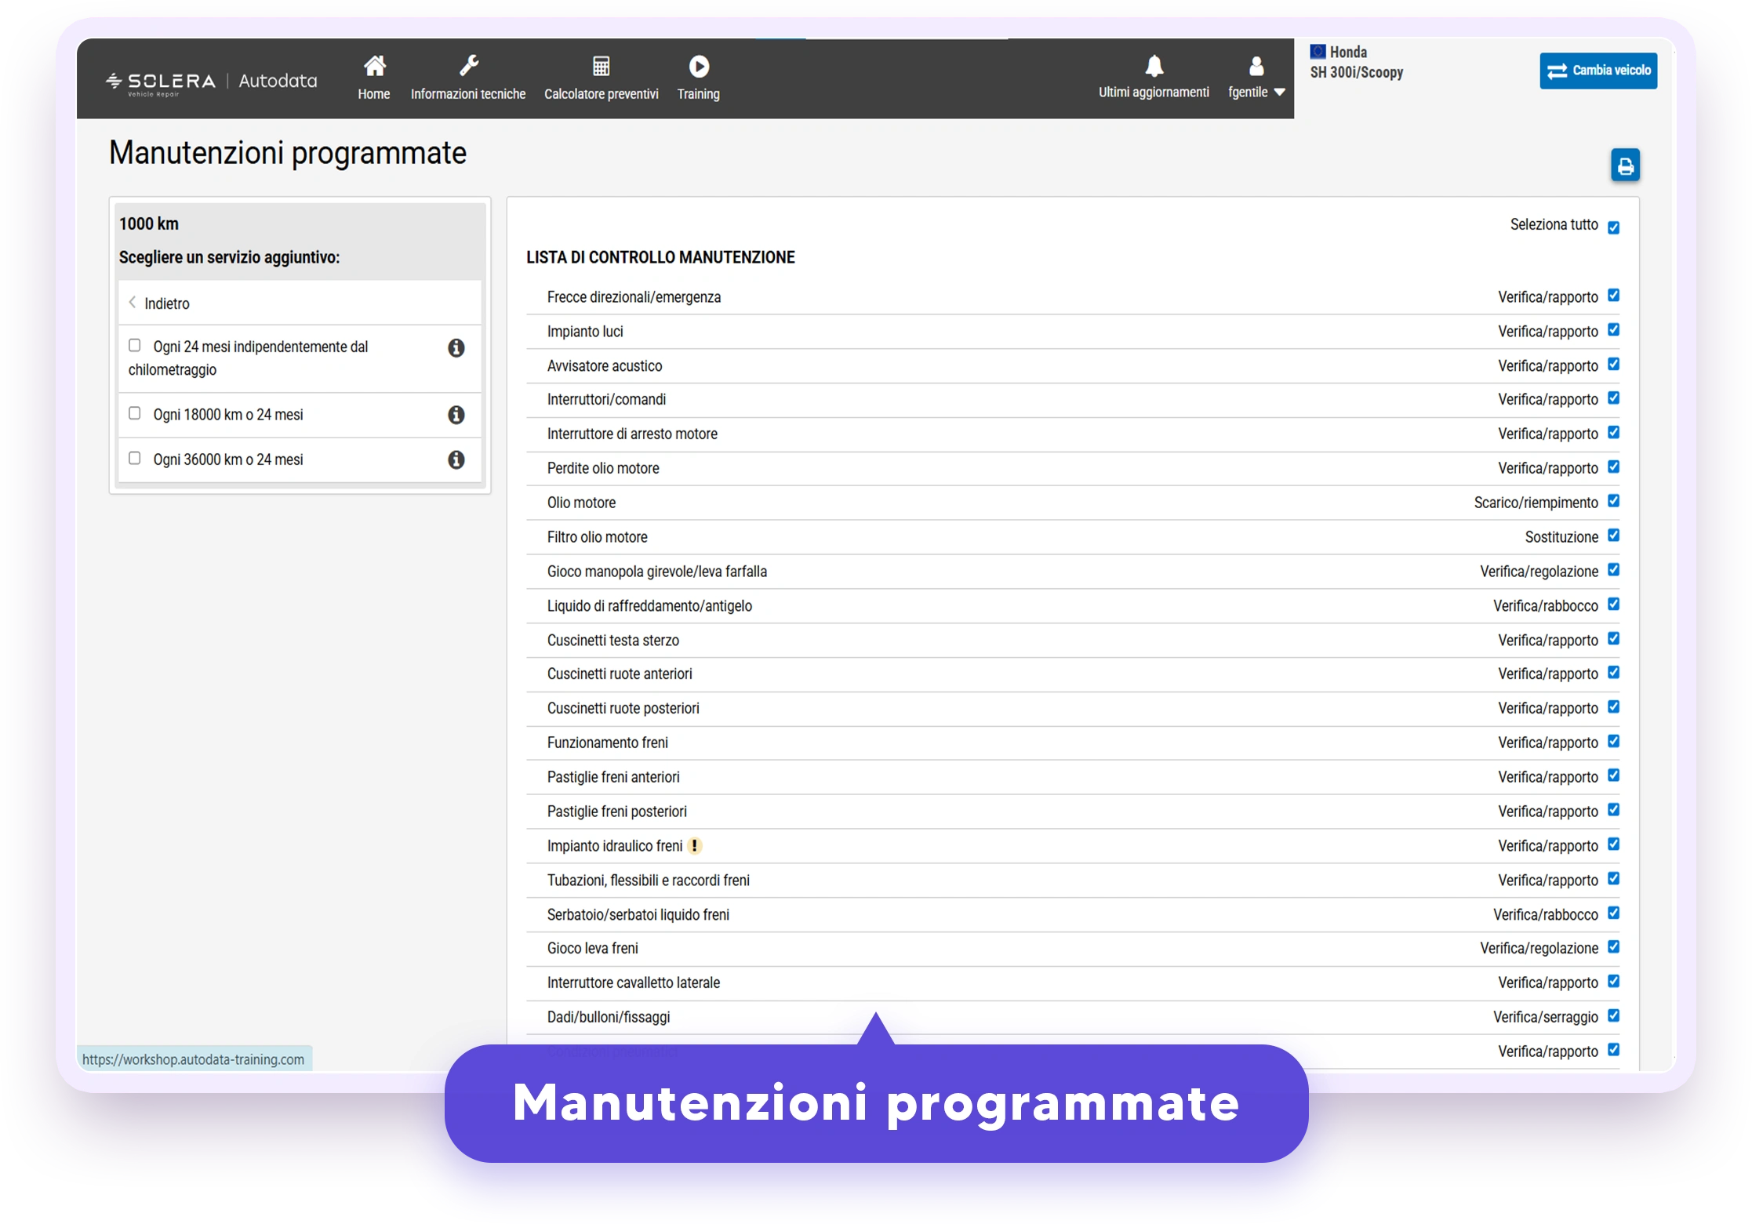Check Ogni 18000 km o 24 mesi
Screen dimensions: 1752x1224
coord(135,413)
